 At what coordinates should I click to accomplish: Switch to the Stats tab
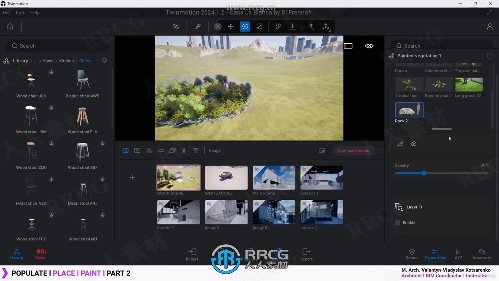tap(41, 254)
